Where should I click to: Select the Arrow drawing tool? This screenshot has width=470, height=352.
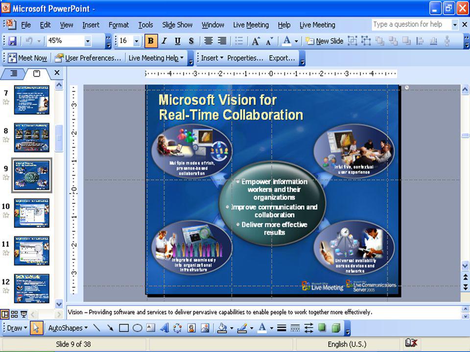(110, 328)
